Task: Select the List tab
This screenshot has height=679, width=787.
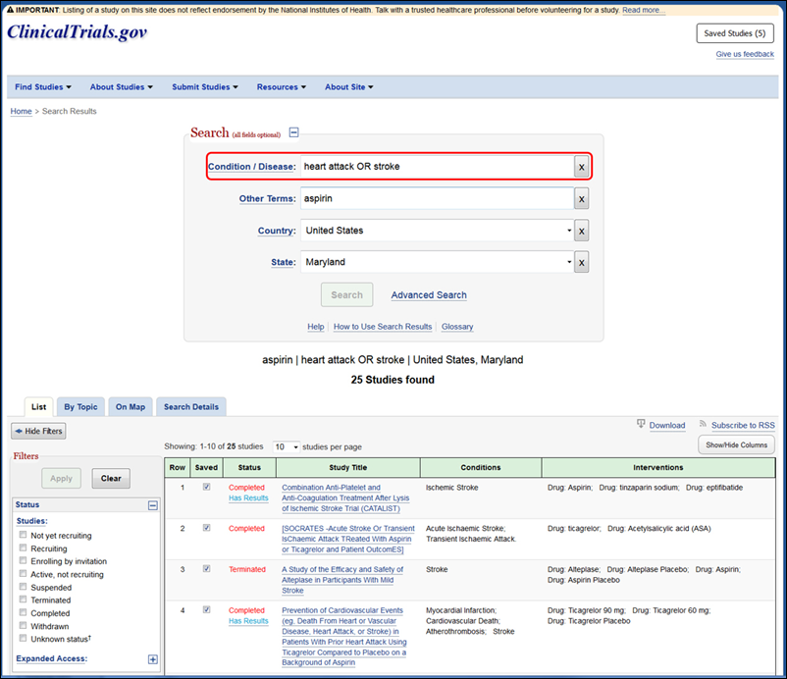Action: pyautogui.click(x=38, y=407)
